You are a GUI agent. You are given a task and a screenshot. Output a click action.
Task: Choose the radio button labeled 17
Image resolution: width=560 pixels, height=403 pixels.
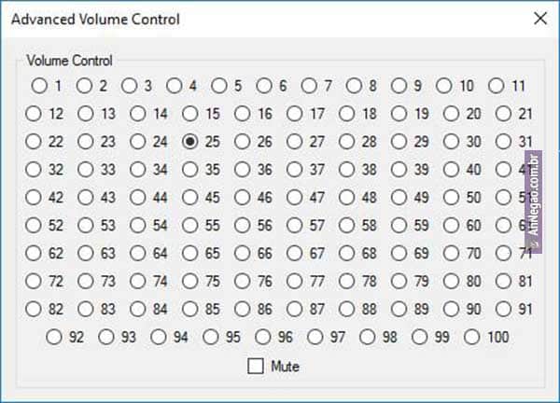click(295, 115)
